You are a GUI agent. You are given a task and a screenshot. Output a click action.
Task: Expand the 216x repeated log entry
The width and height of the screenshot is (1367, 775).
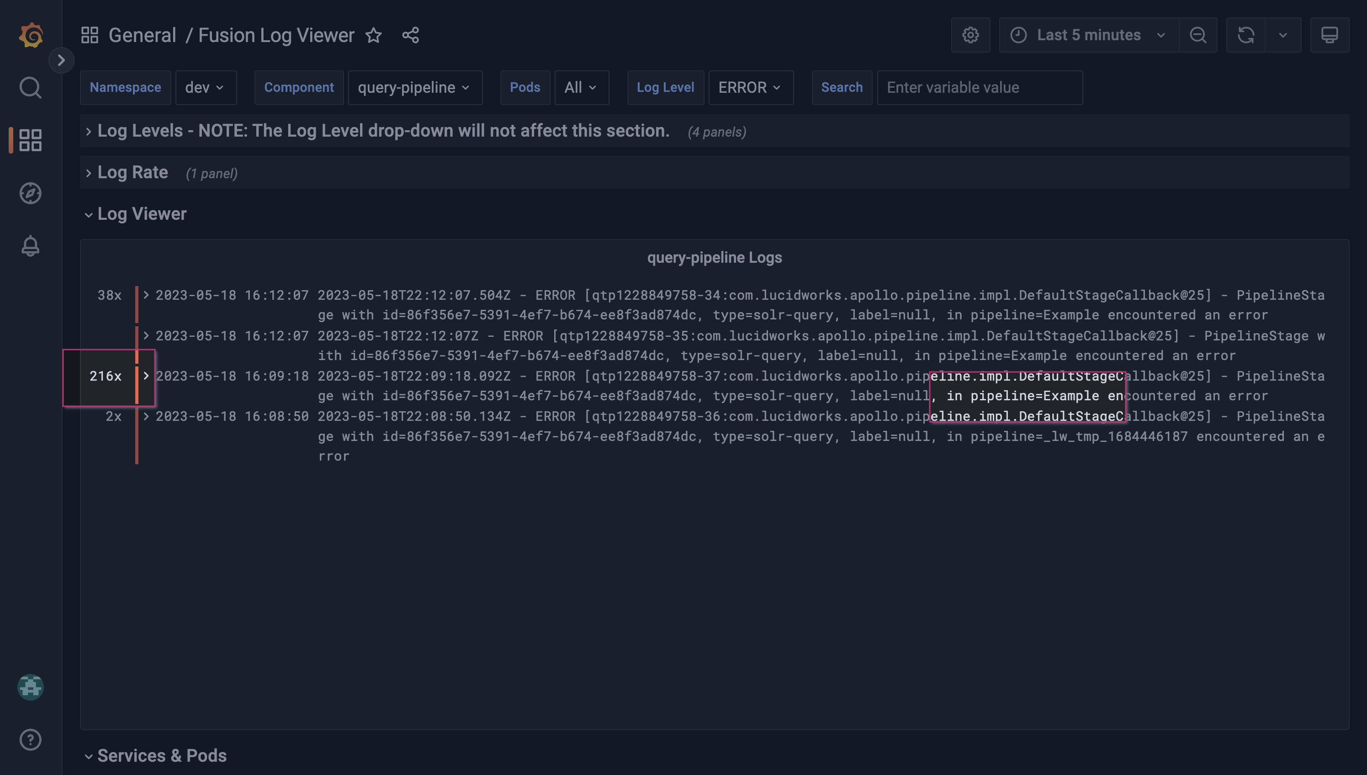coord(147,377)
